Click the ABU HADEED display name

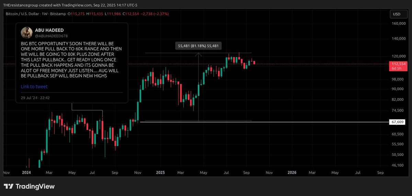point(50,30)
